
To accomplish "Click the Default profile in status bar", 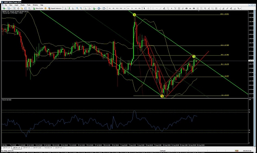I will [163, 151].
